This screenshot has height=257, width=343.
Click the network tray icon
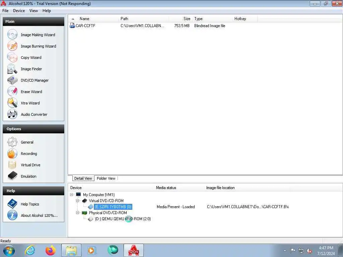[301, 251]
